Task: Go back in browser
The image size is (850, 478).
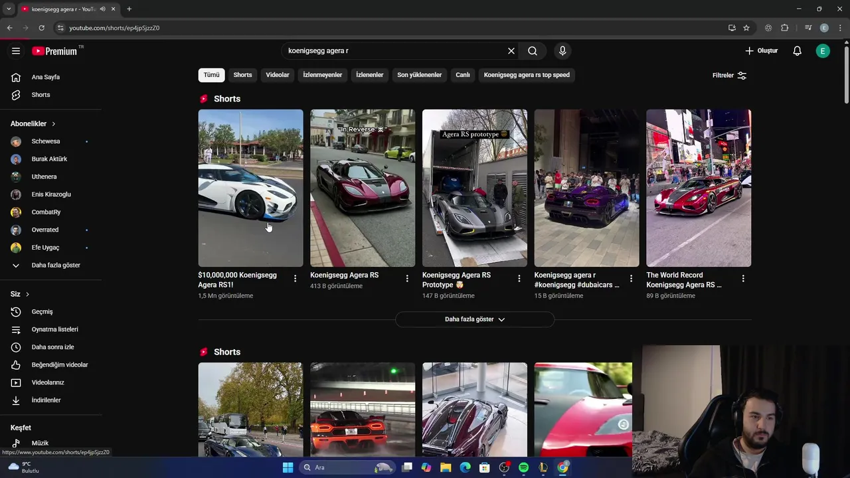Action: click(x=9, y=28)
